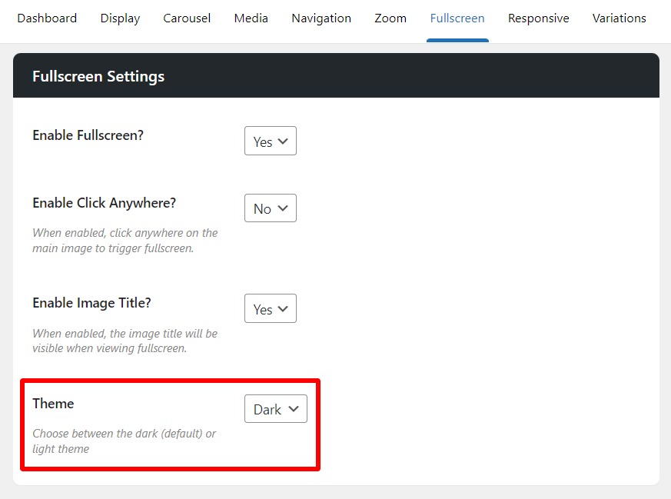Click the 'Enable Image Title?' label
Screen dimensions: 671x499
coord(91,303)
